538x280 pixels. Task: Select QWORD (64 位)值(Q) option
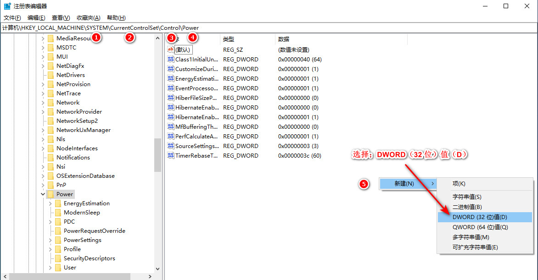tap(480, 227)
